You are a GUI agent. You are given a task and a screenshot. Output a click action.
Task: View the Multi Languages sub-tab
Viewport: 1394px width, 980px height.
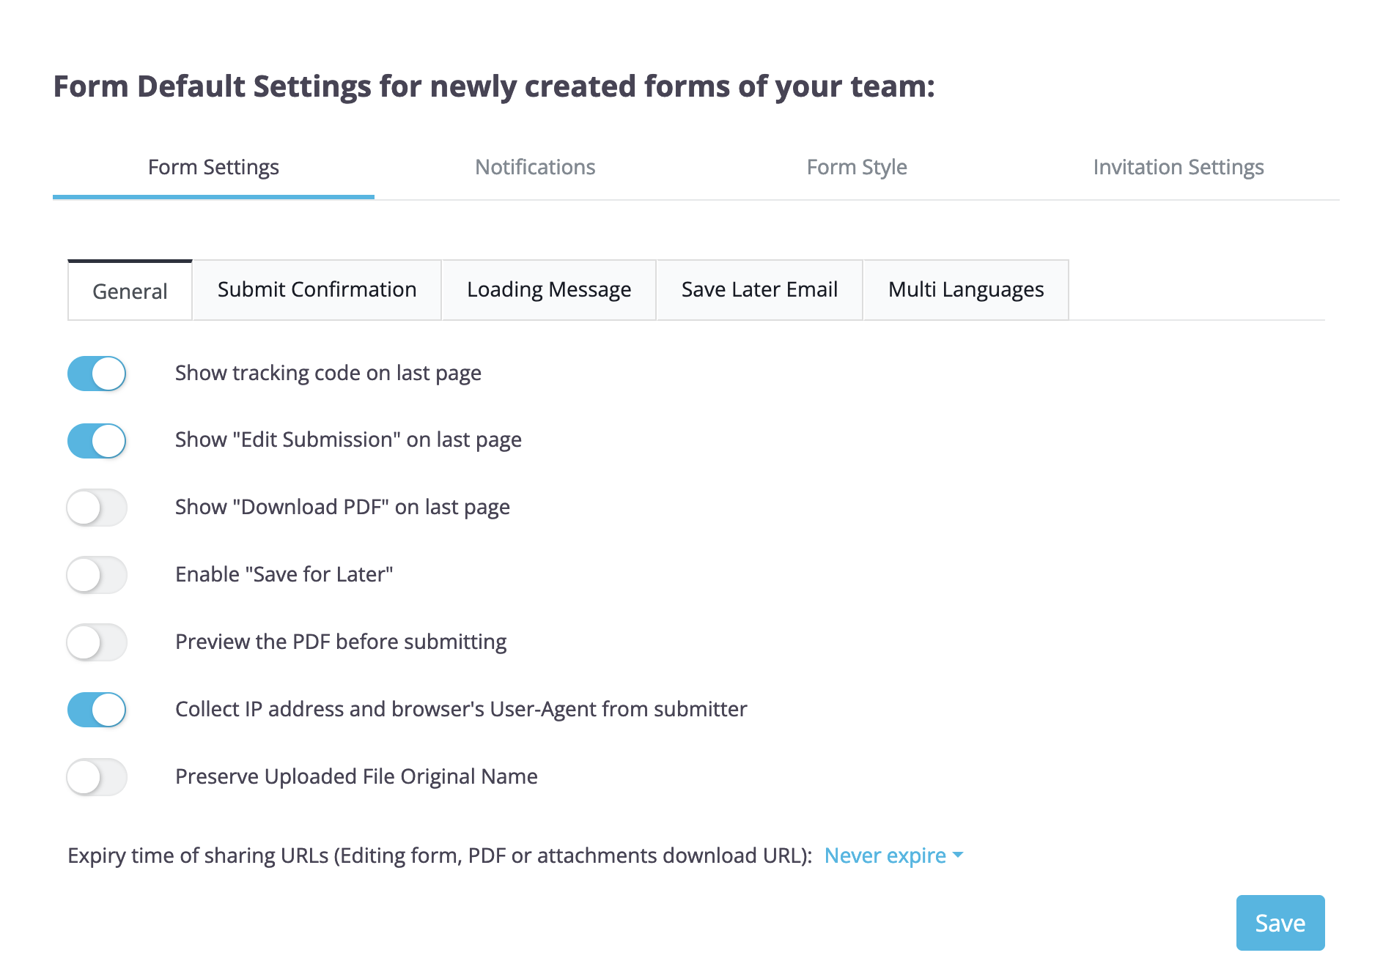tap(965, 290)
